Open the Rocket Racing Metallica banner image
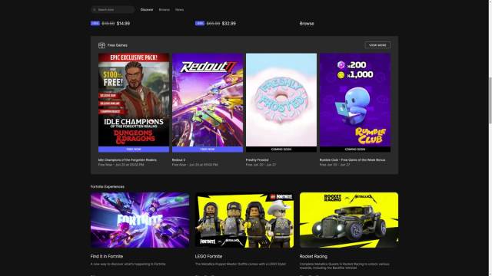Screen dimensions: 492x276 349,220
